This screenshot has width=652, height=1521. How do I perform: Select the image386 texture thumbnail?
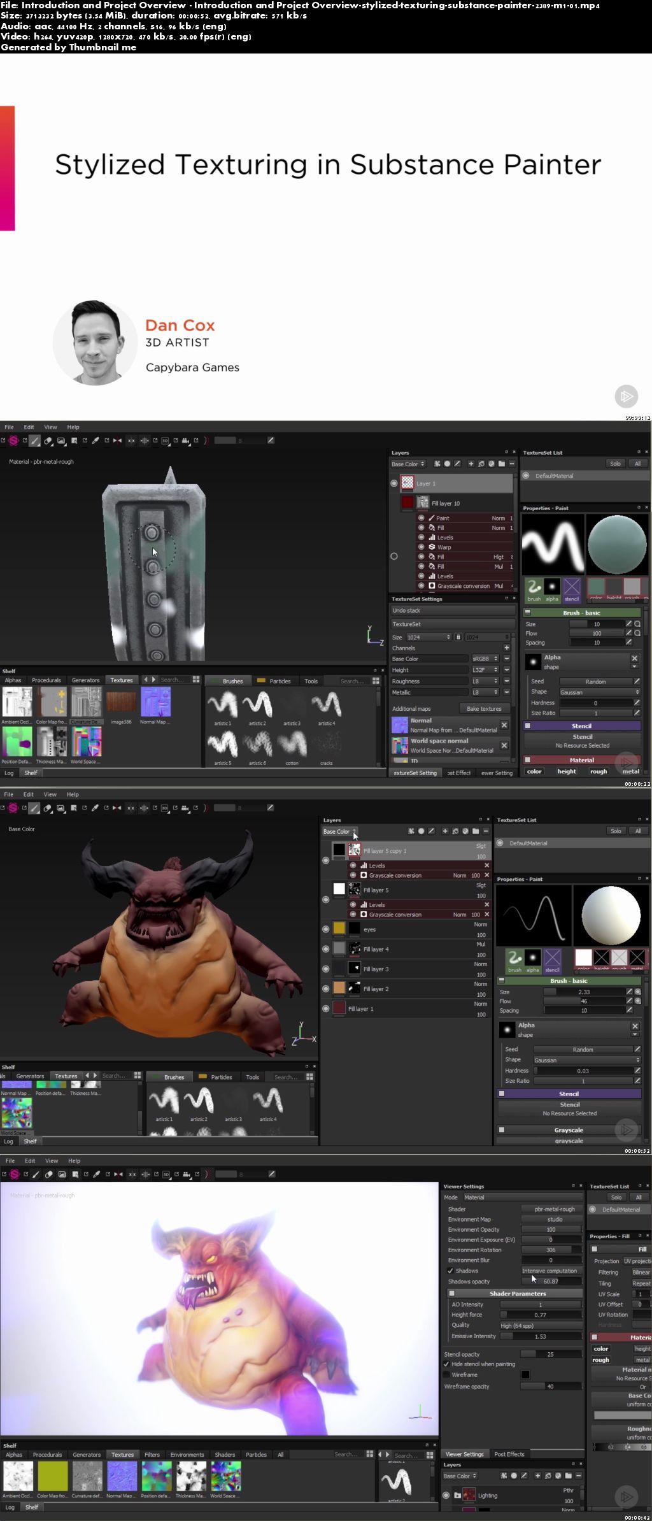[121, 703]
